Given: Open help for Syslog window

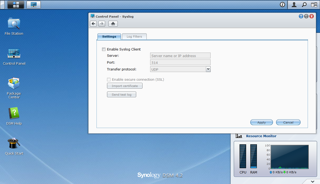Looking at the screenshot, I should click(x=301, y=16).
